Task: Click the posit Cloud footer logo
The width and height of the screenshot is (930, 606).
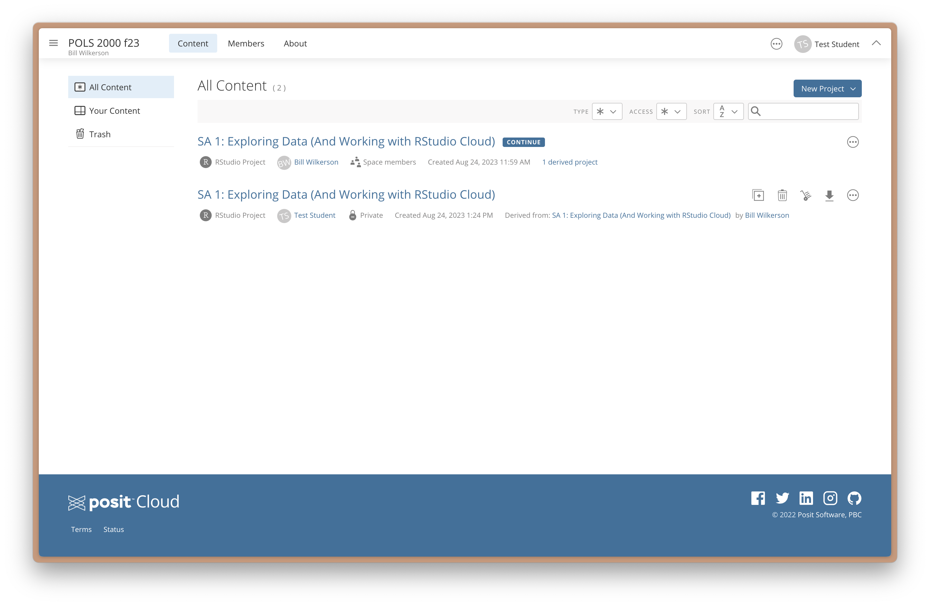Action: click(x=123, y=502)
